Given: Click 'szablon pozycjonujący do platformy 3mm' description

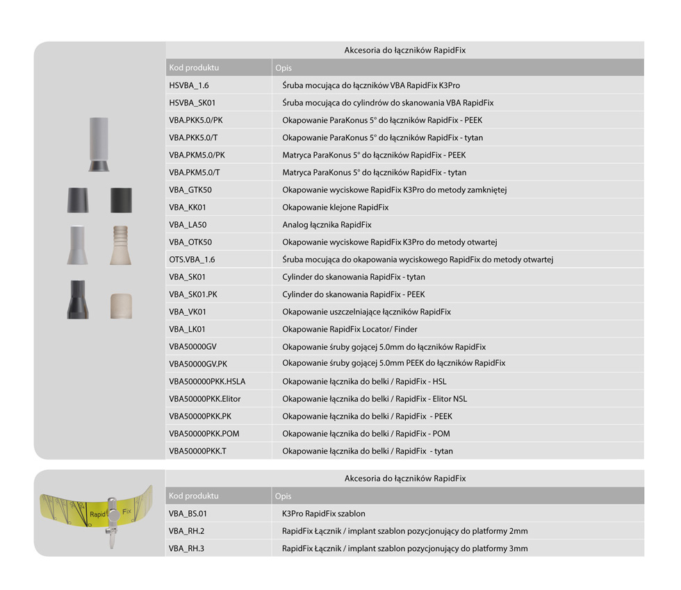Looking at the screenshot, I should click(404, 548).
